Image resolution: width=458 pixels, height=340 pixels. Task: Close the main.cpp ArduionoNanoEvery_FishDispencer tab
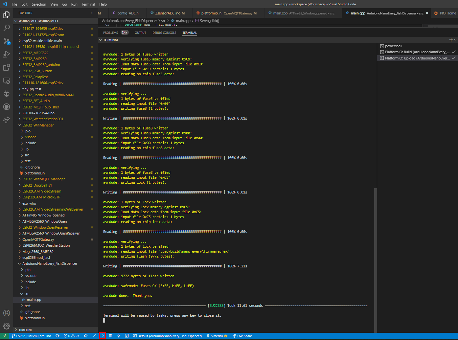tap(427, 13)
